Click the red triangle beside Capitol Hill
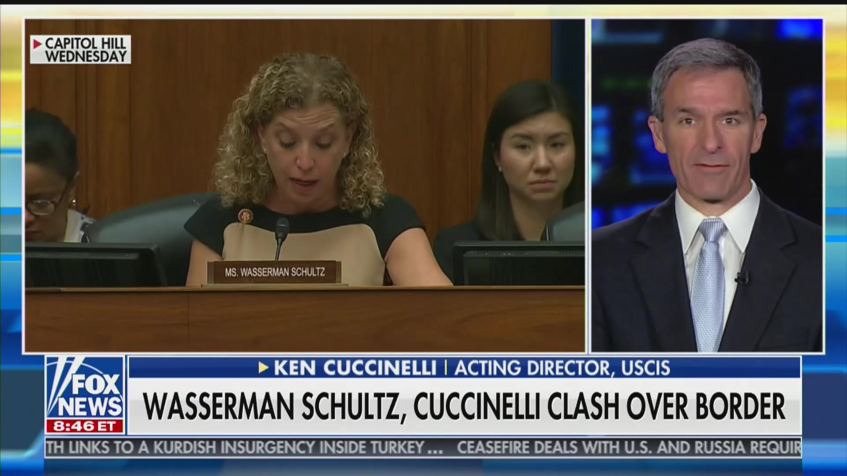 tap(37, 44)
